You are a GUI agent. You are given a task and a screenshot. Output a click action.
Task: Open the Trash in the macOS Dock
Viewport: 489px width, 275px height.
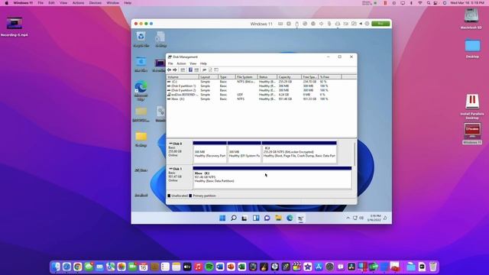click(433, 267)
